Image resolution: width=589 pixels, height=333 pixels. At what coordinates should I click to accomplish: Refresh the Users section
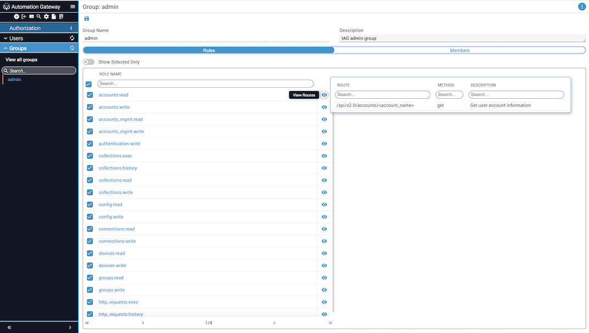click(72, 38)
